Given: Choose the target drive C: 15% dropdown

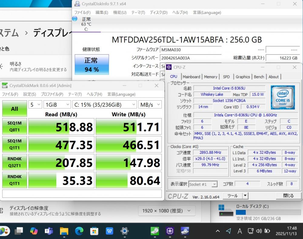Looking at the screenshot, I should [105, 105].
